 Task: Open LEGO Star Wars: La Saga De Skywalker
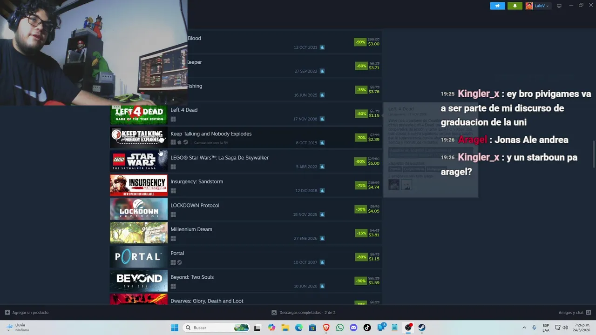[x=219, y=158]
